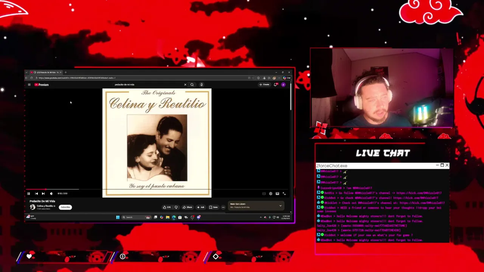This screenshot has height=272, width=484.
Task: Open player settings gear
Action: tap(270, 193)
